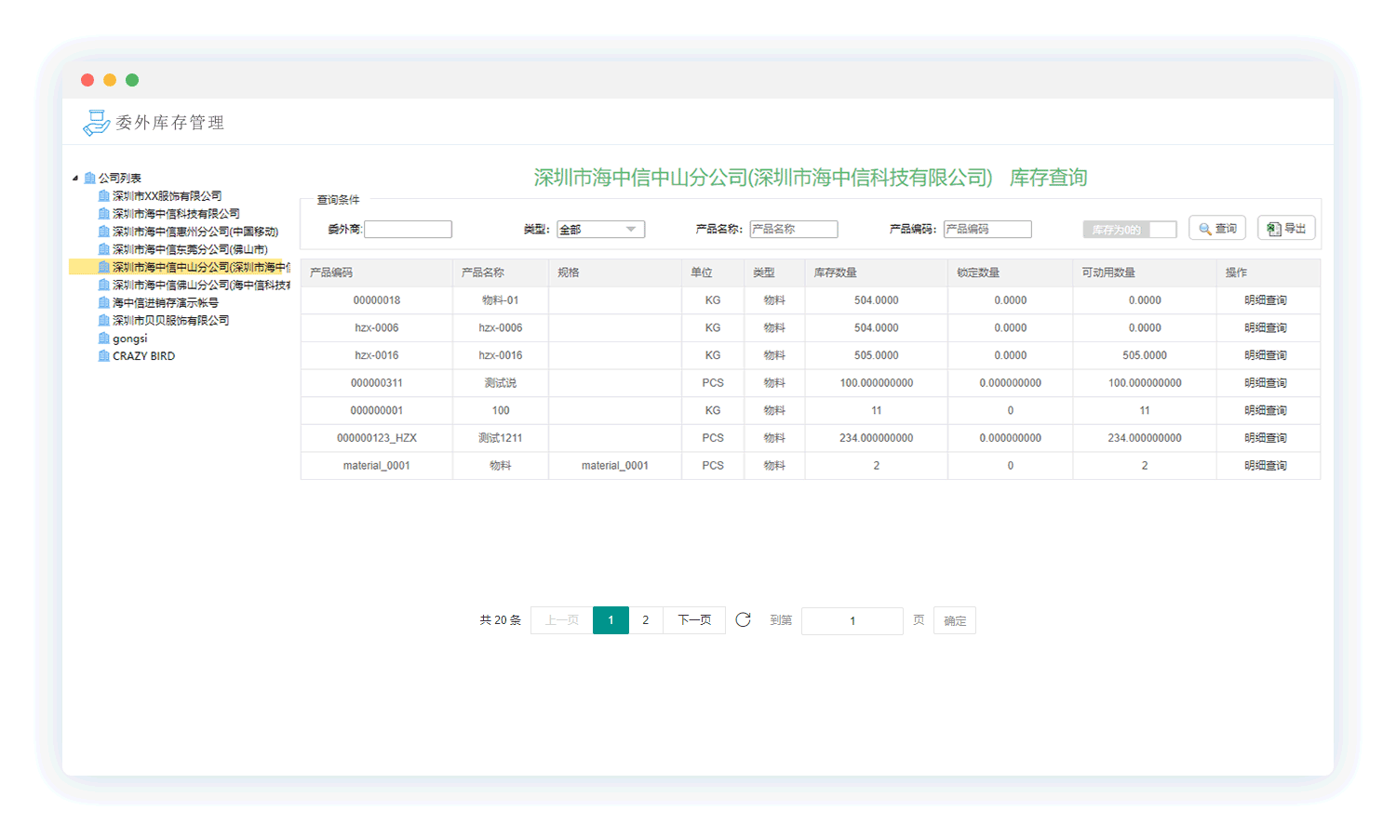Select 深圳市贝贝服饰有限公司 in company tree
The image size is (1396, 837).
coord(170,321)
